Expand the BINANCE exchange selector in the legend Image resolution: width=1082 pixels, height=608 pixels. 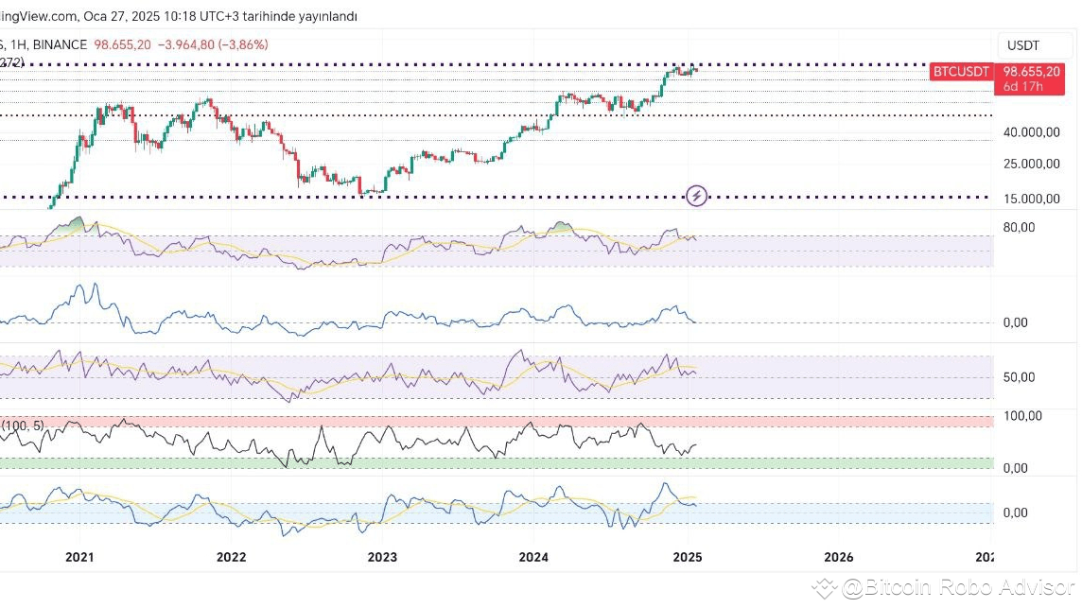(62, 43)
